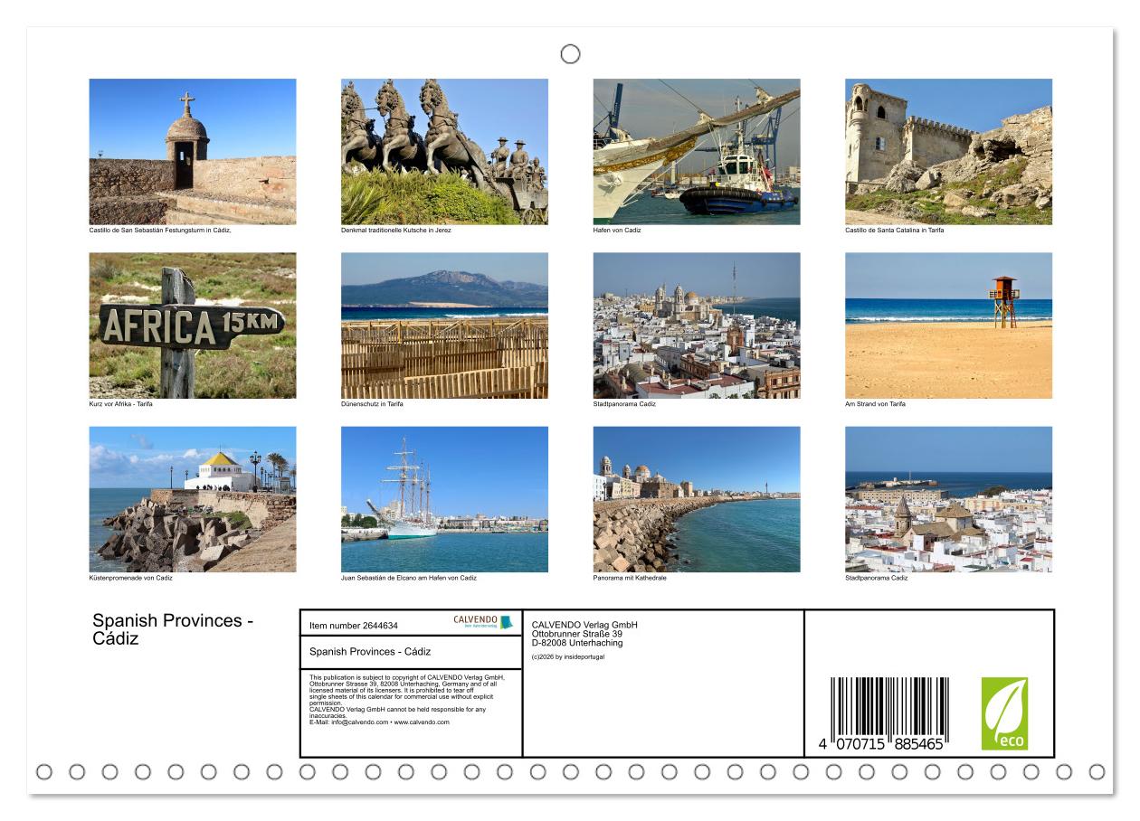1140x821 pixels.
Task: Click the 'CALVENDO Verlag GmbH' address heading
Action: (x=584, y=625)
